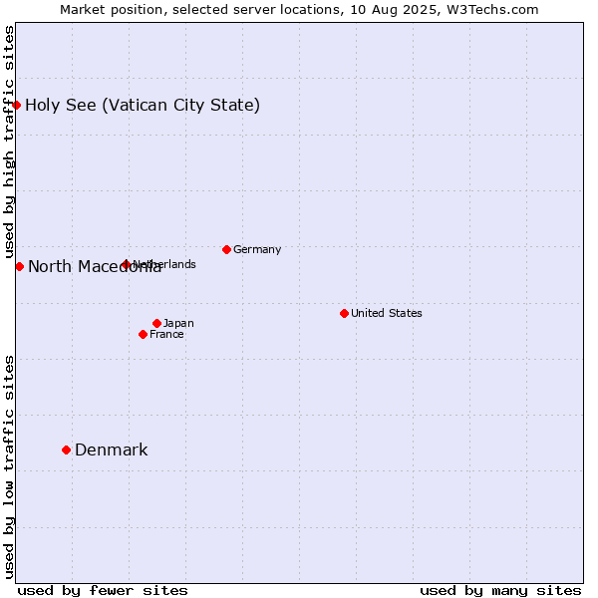Click the 'Germany' label text
The image size is (598, 598).
[x=257, y=250]
